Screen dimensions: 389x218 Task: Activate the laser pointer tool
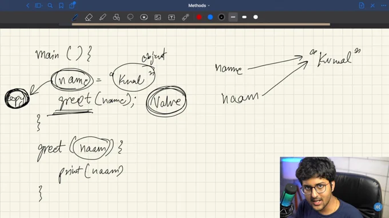185,17
